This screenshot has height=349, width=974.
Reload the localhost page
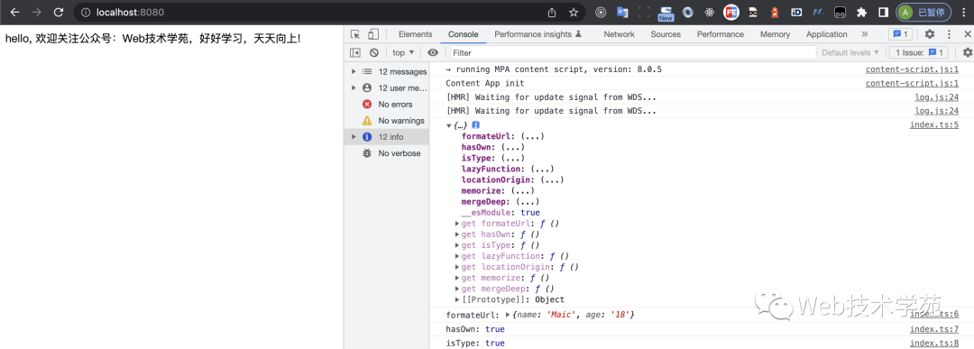(59, 12)
